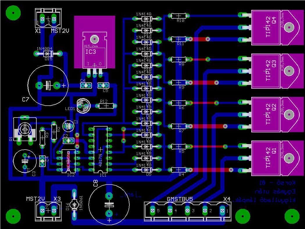
Task: Click the GMSTBV5 connector label
Action: point(180,199)
